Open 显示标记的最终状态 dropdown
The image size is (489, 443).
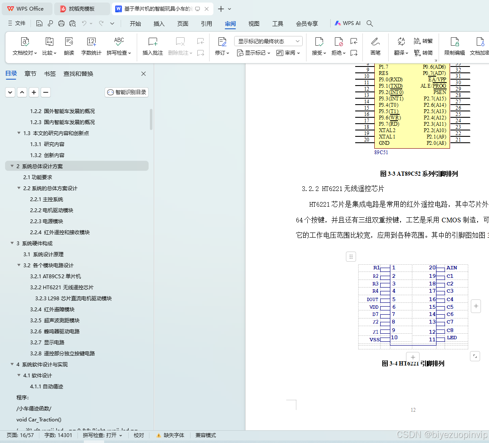point(268,41)
